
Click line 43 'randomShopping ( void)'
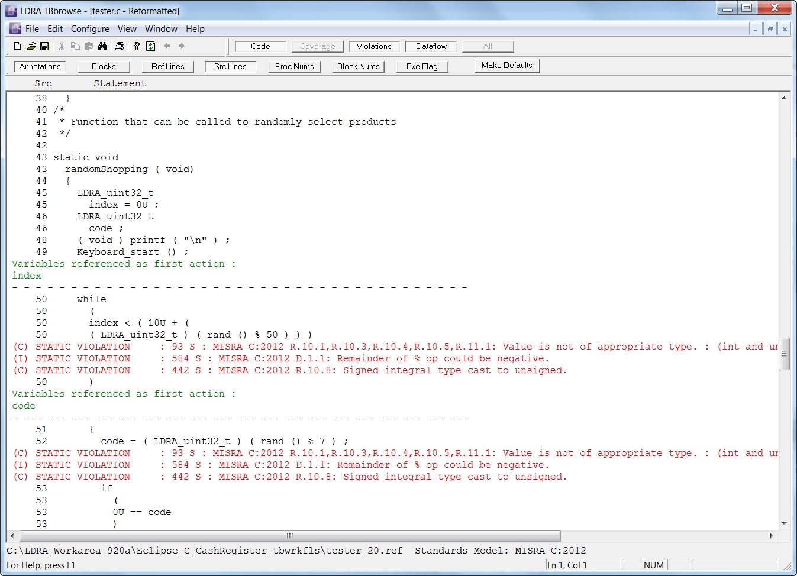coord(129,169)
